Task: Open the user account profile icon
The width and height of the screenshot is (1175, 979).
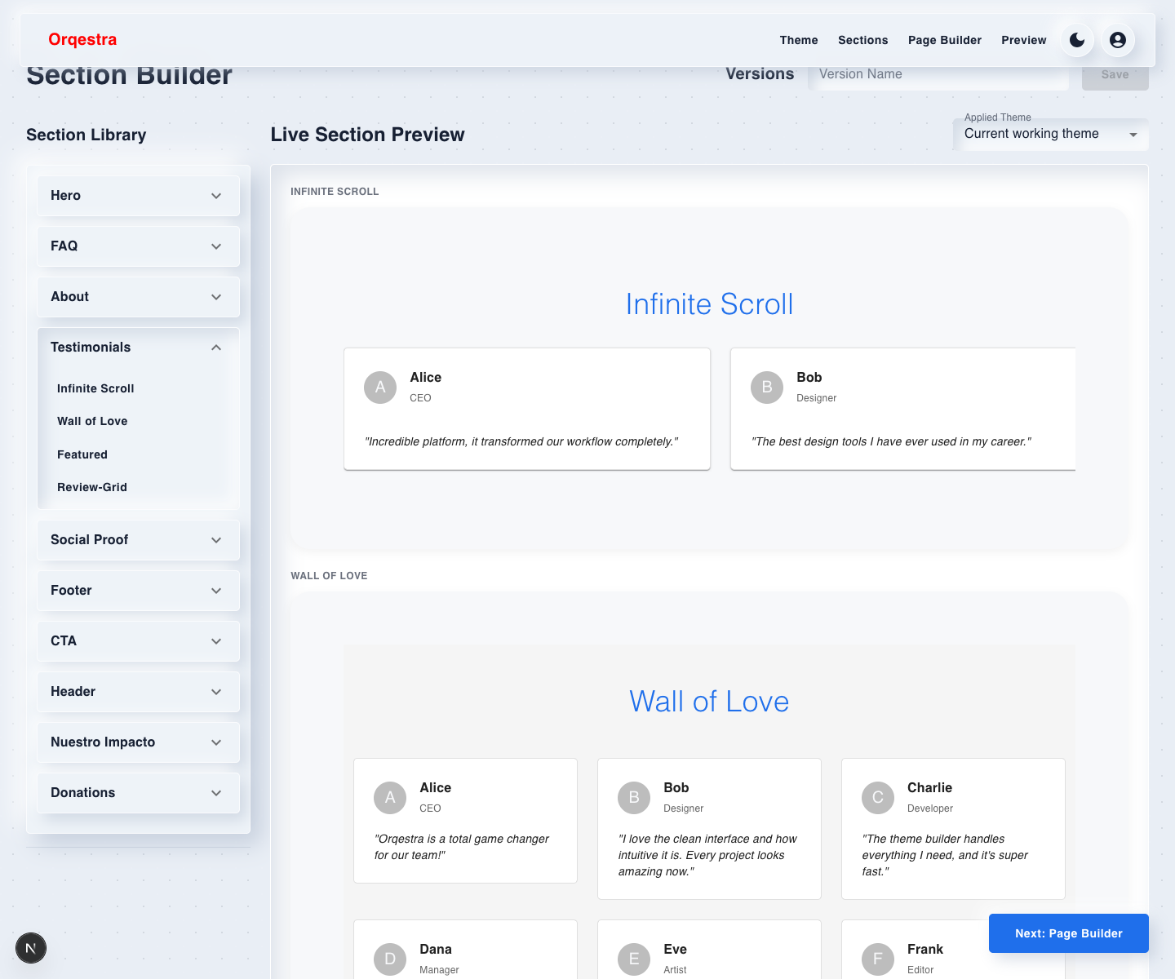Action: pyautogui.click(x=1118, y=40)
